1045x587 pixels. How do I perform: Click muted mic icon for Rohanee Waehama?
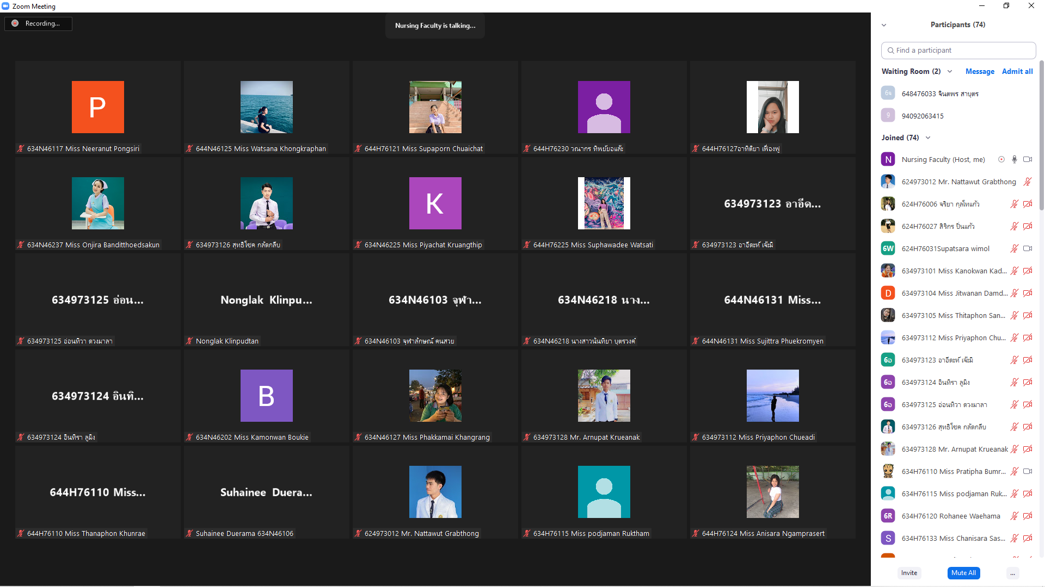pyautogui.click(x=1015, y=516)
